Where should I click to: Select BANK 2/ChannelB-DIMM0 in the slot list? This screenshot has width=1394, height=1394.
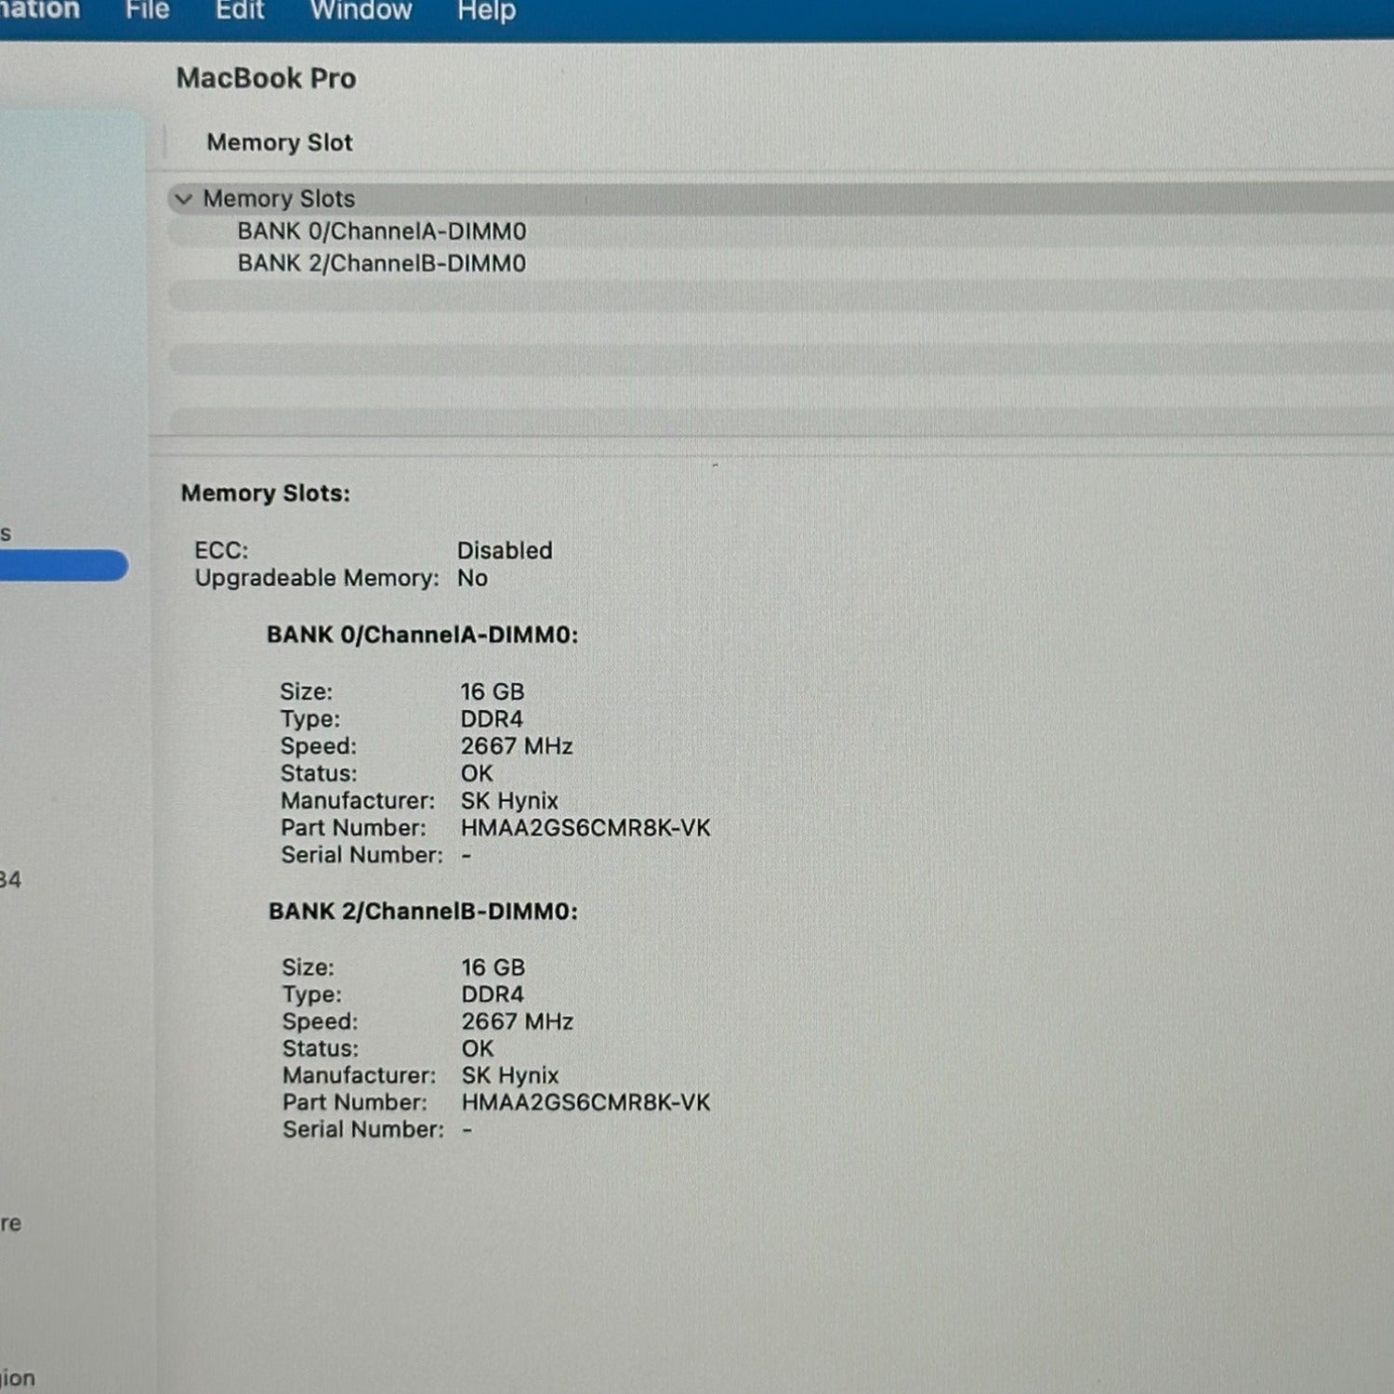point(381,263)
